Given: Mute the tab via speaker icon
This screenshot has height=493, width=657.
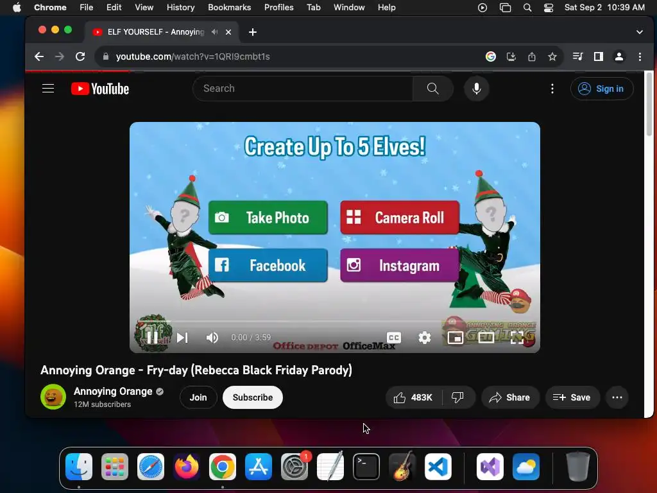Looking at the screenshot, I should pyautogui.click(x=214, y=32).
